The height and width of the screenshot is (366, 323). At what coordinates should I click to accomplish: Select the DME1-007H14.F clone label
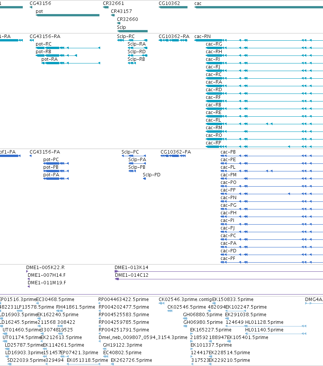pyautogui.click(x=47, y=275)
